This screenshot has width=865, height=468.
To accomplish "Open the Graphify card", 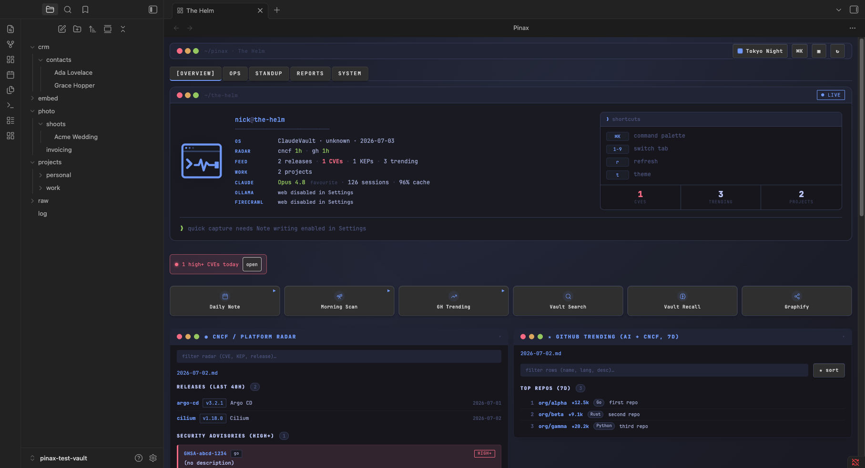I will click(797, 301).
